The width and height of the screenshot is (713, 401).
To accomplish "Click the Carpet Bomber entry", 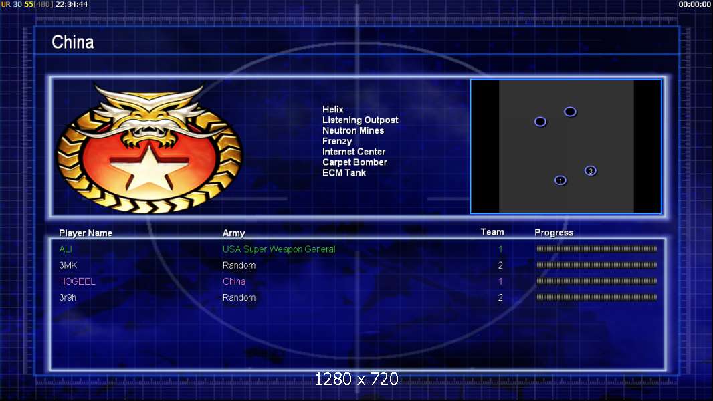I will tap(354, 162).
